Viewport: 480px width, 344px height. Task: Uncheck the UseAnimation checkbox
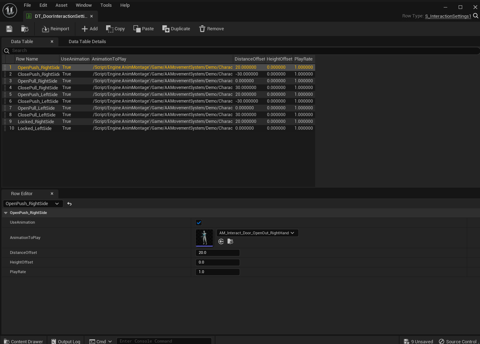199,223
